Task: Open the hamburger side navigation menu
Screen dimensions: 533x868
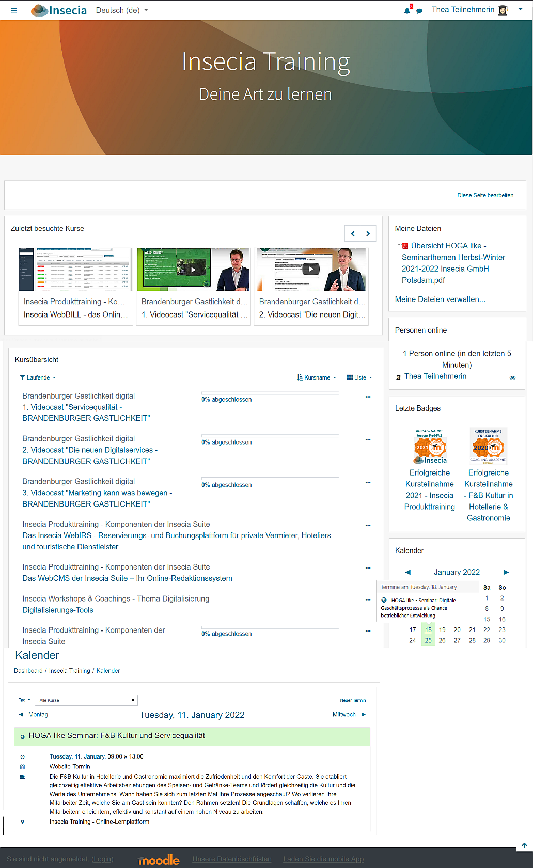Action: 14,10
